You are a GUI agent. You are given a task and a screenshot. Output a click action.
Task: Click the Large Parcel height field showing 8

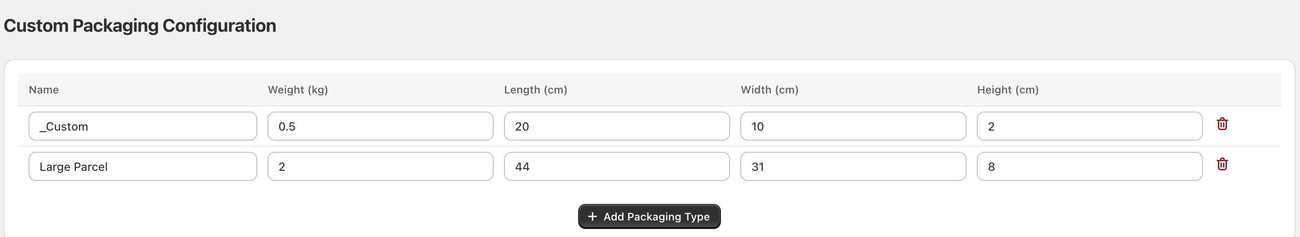pos(1090,166)
